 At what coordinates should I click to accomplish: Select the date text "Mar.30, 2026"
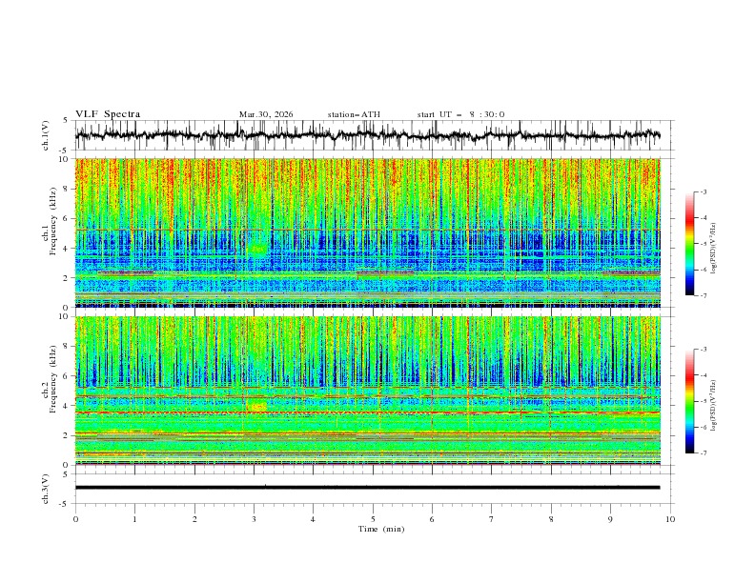pos(266,114)
